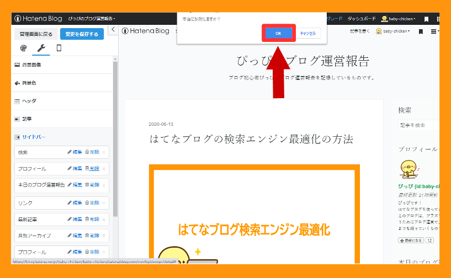Open the baby-chicken dropdown in the preview header
The width and height of the screenshot is (451, 278).
pyautogui.click(x=393, y=31)
